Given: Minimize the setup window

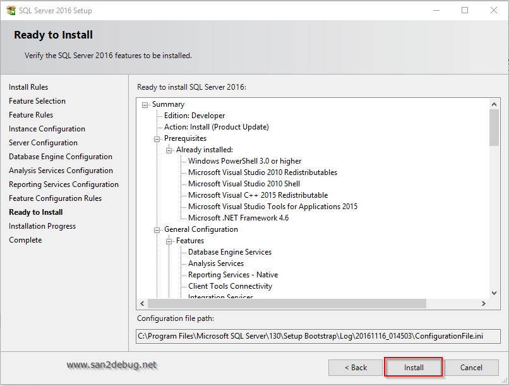Looking at the screenshot, I should [436, 10].
